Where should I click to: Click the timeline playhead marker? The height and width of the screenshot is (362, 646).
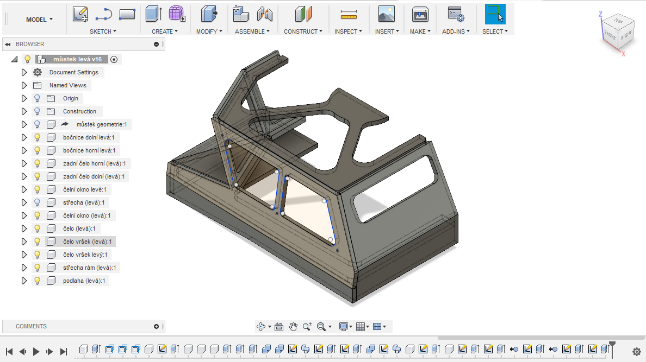tap(612, 345)
